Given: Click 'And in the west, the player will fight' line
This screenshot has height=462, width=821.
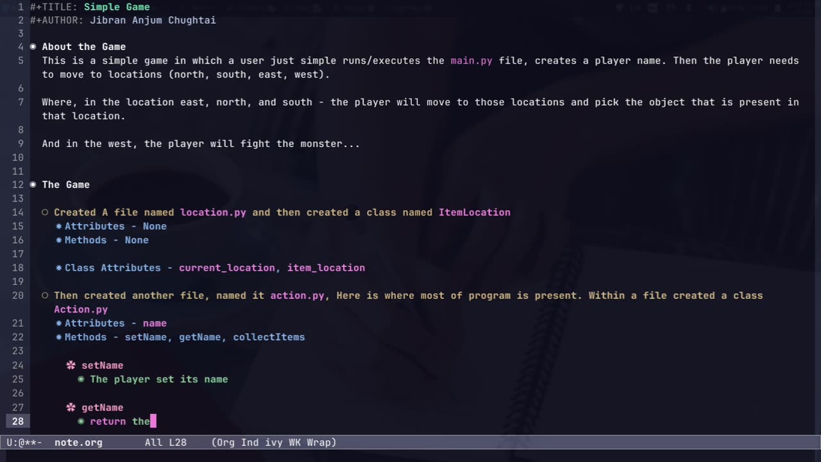Looking at the screenshot, I should point(201,144).
